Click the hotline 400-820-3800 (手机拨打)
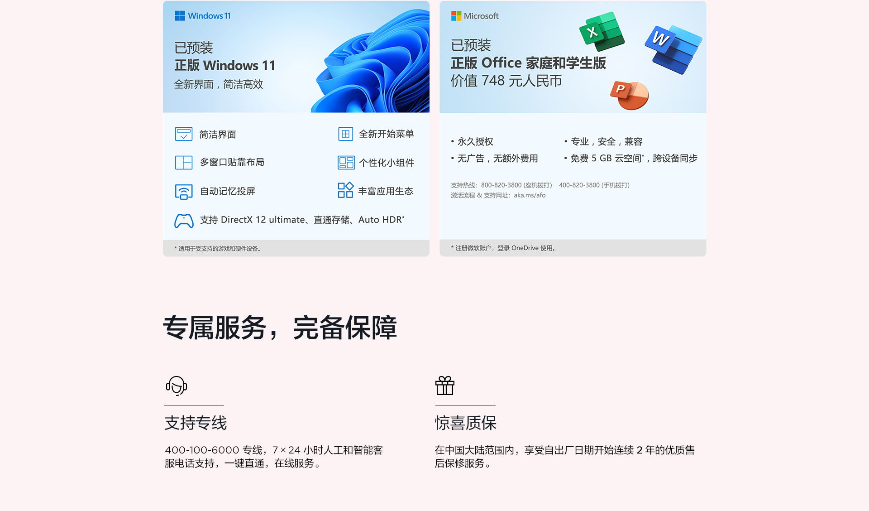This screenshot has width=869, height=511. click(594, 185)
